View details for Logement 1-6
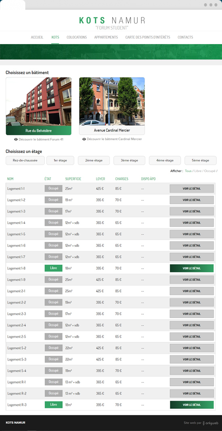Image resolution: width=222 pixels, height=431 pixels. coord(192,246)
